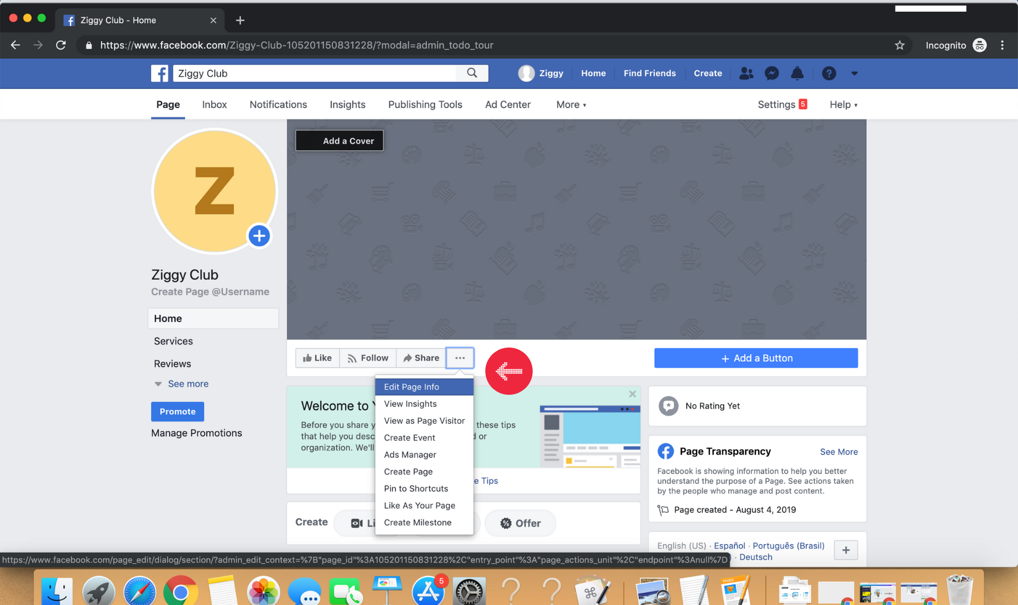Screen dimensions: 1018x605
Task: Expand the More navigation dropdown
Action: pos(572,104)
